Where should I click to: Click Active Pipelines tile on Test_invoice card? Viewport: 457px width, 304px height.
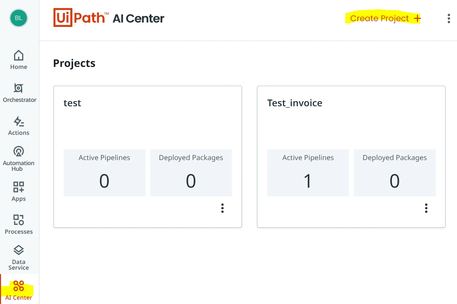[x=308, y=173]
